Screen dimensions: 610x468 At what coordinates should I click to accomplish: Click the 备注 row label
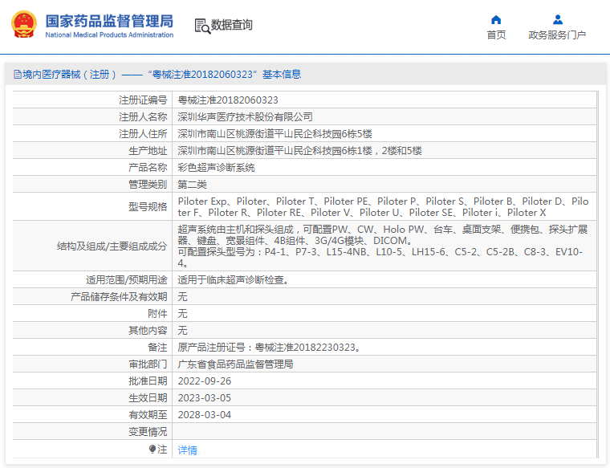pyautogui.click(x=157, y=348)
